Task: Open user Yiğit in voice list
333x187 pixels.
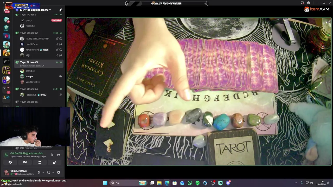Action: 28,55
